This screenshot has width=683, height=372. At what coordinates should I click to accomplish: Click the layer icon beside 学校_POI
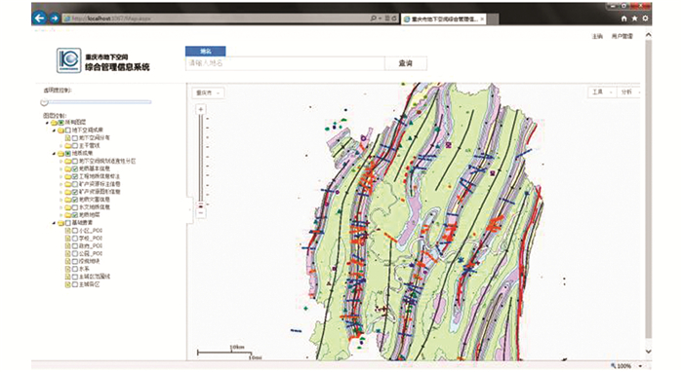(67, 239)
